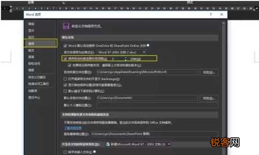The image size is (259, 155).
Task: Click the AutoRecover file location path field
Action: click(147, 72)
